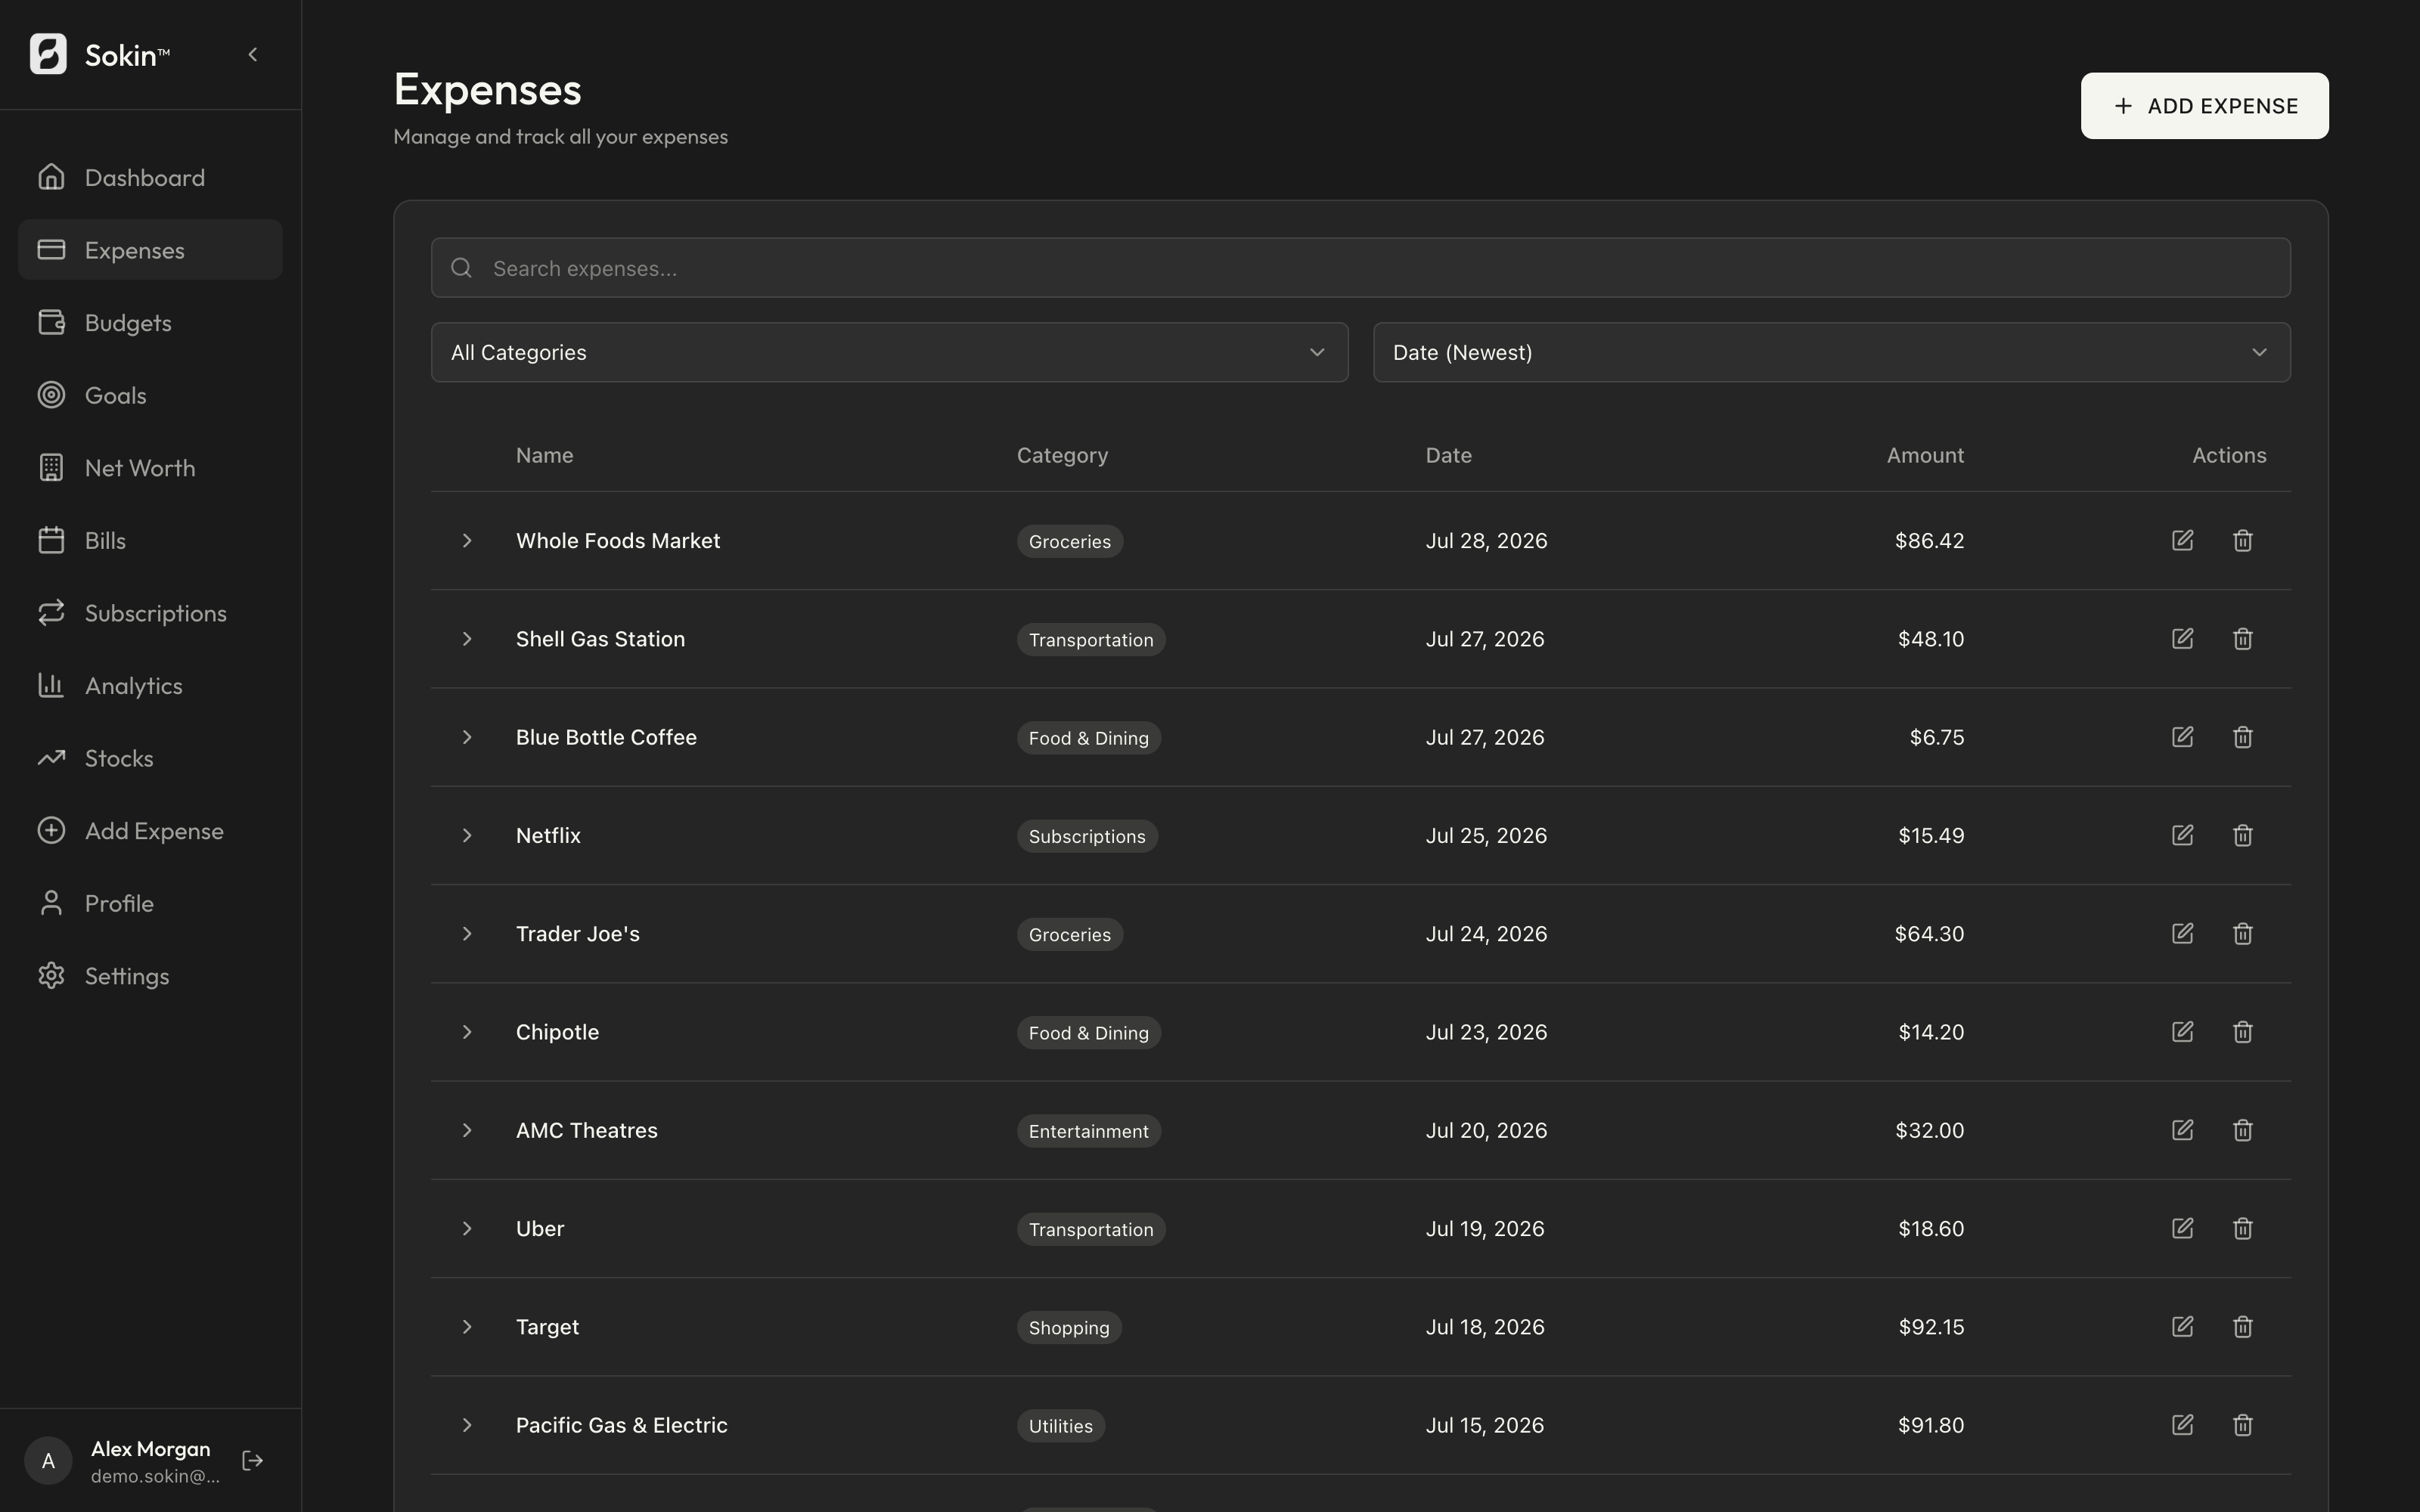Edit the Trader Joe's expense

coord(2182,934)
